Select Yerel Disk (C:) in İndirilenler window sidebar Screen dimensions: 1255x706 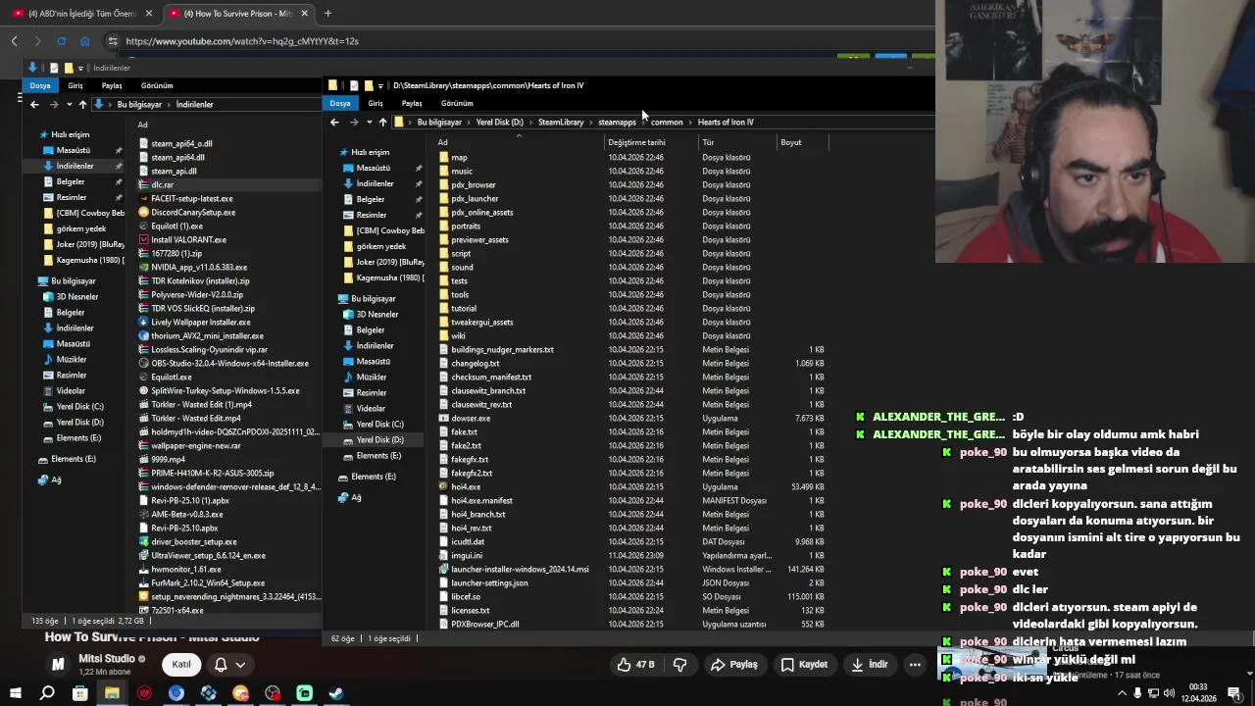[79, 406]
